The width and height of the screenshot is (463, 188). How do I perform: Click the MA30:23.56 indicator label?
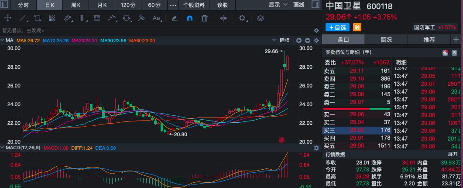point(113,40)
